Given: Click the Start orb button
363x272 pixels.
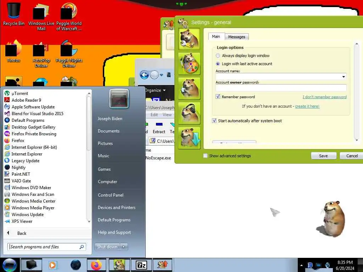Looking at the screenshot, I should pyautogui.click(x=9, y=265).
